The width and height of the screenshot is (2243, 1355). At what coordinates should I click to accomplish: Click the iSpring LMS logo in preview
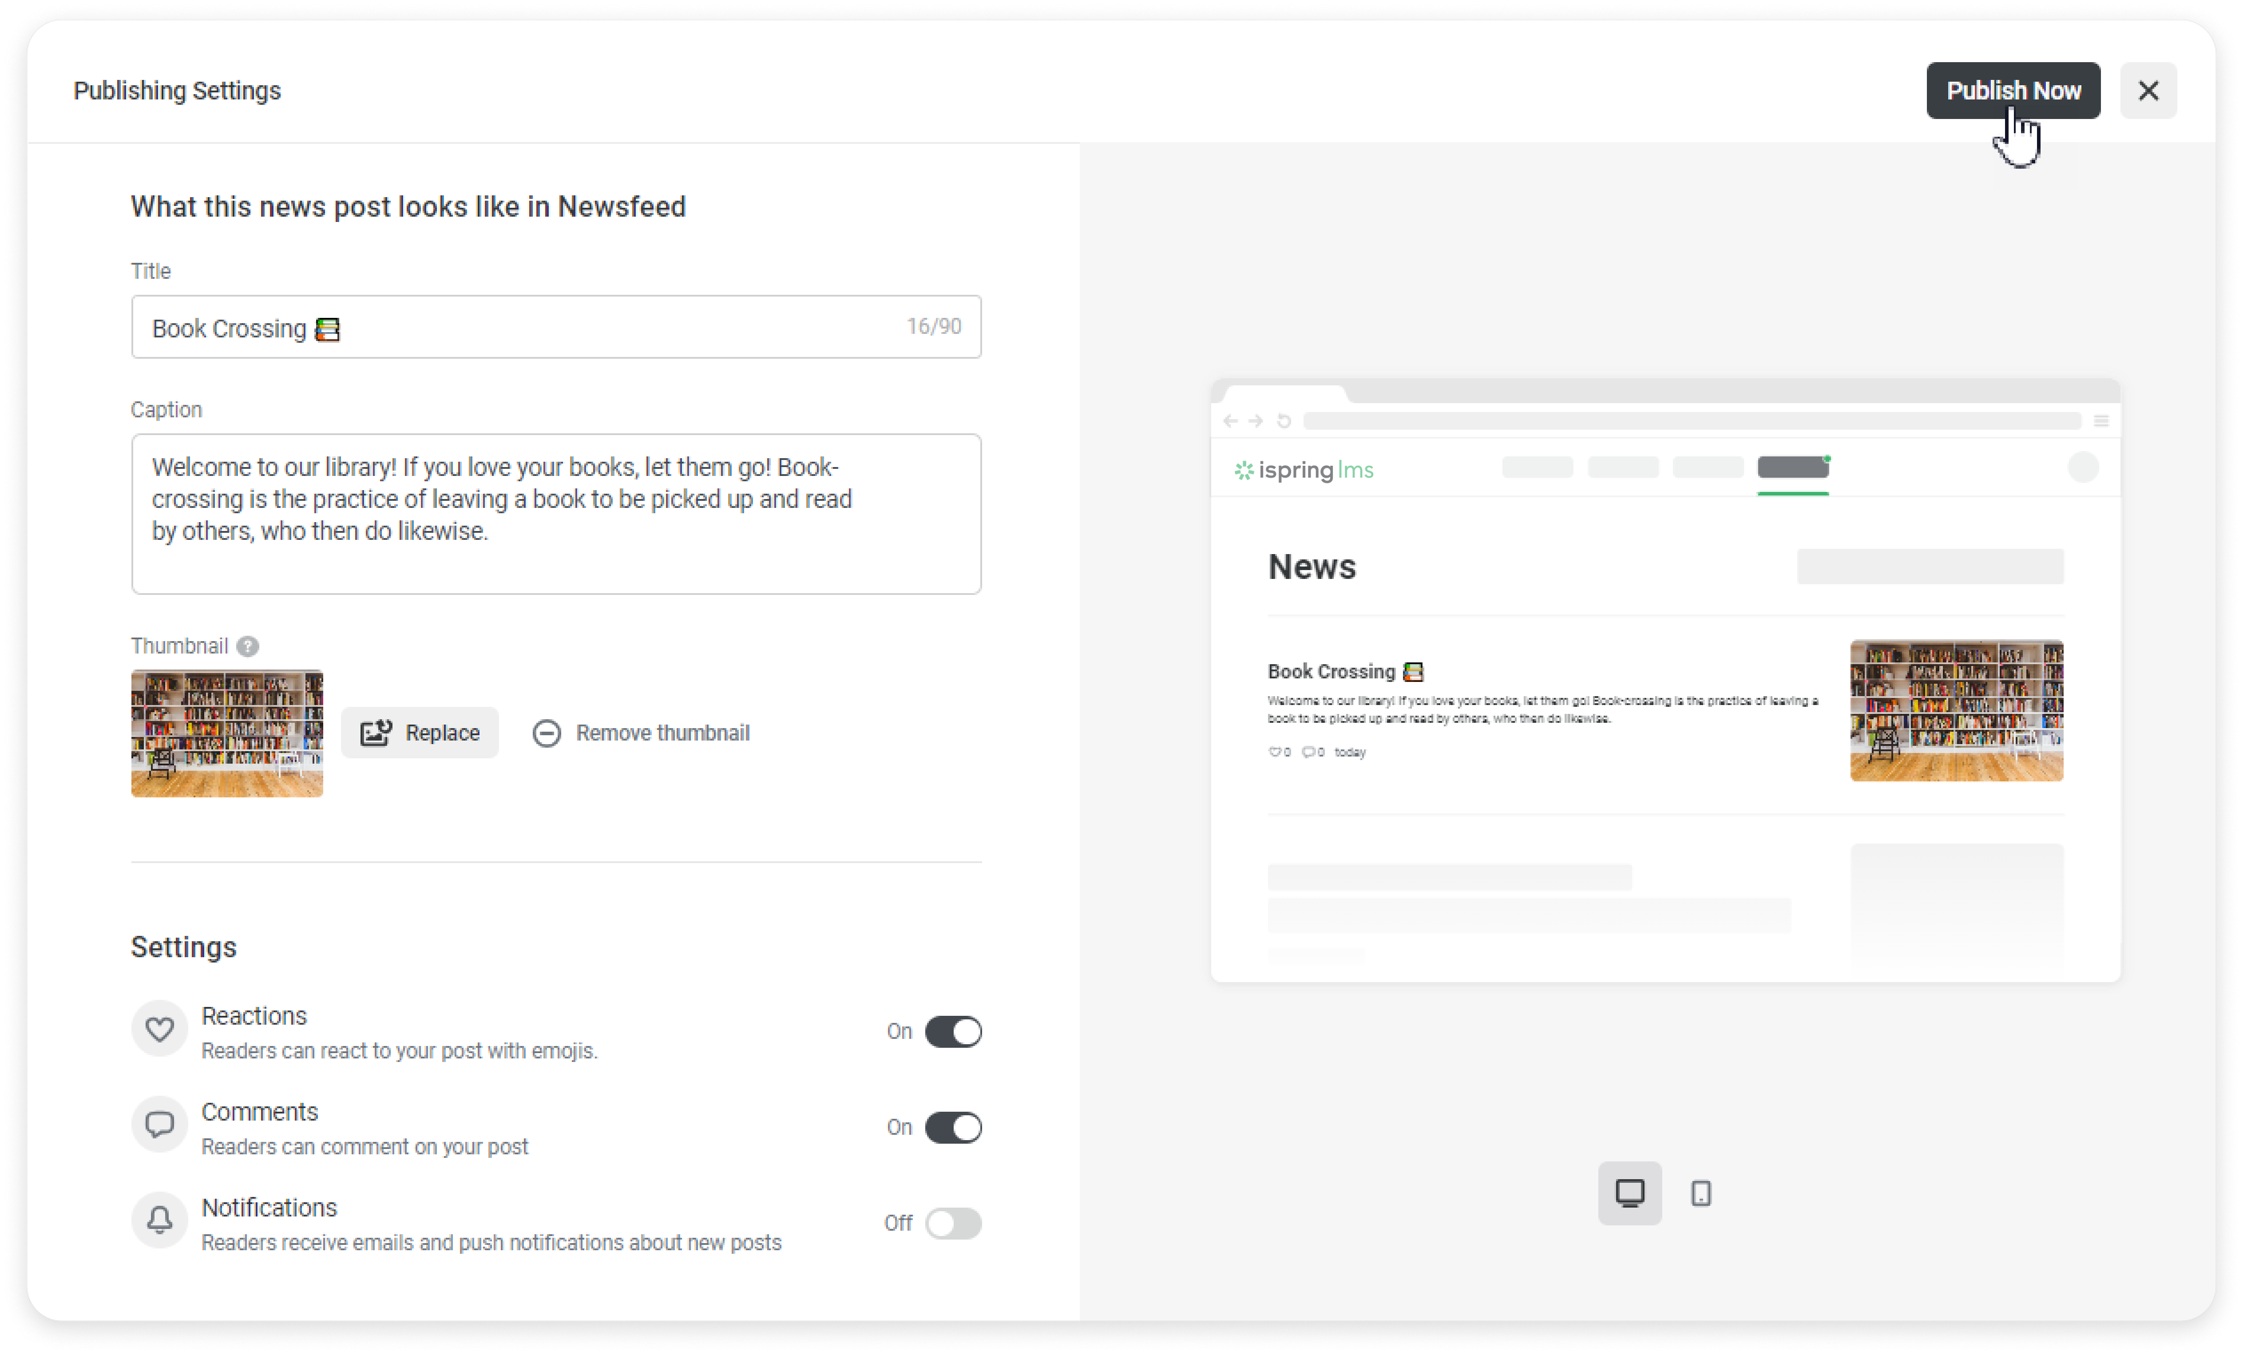[x=1304, y=470]
